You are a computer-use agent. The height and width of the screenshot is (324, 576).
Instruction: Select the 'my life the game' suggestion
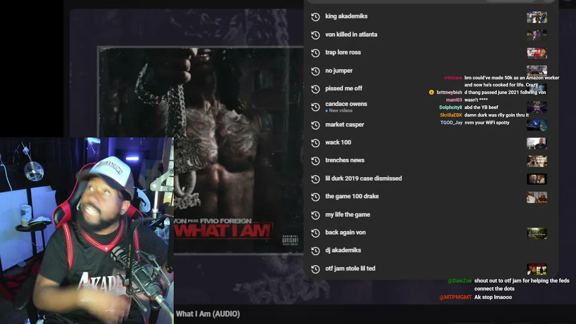pos(348,214)
